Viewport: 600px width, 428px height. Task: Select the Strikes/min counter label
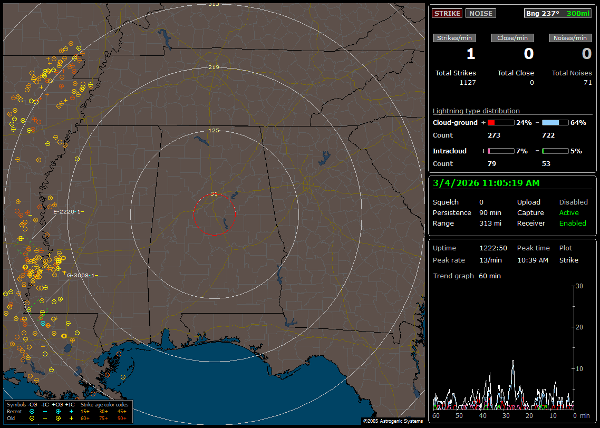click(x=454, y=38)
